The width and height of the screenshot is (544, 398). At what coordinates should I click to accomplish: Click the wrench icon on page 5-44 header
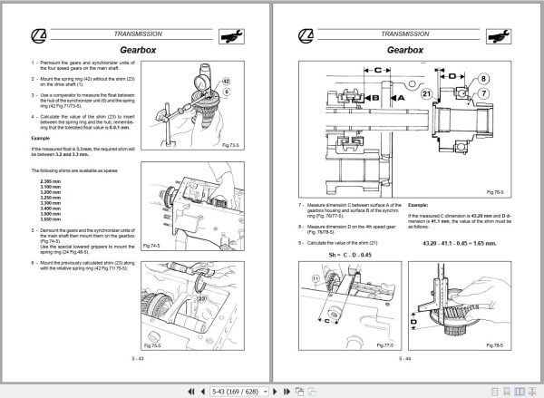pyautogui.click(x=499, y=36)
